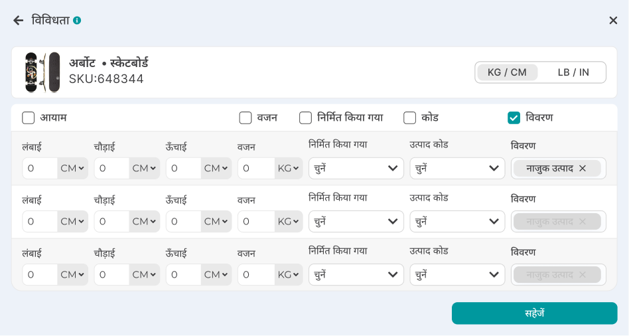
Task: Switch units to LB / IN
Action: coord(573,72)
